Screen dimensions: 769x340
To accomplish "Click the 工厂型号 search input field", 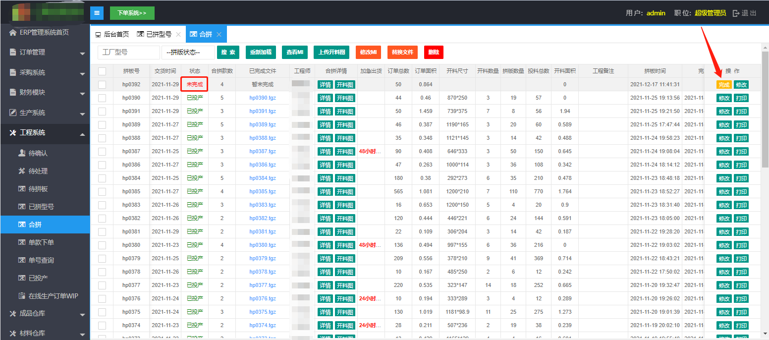I will pyautogui.click(x=129, y=53).
